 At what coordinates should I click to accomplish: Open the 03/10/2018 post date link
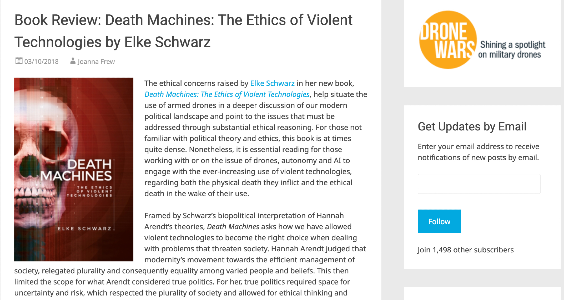tap(41, 62)
